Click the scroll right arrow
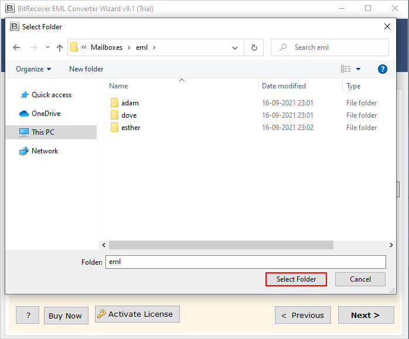 point(391,245)
